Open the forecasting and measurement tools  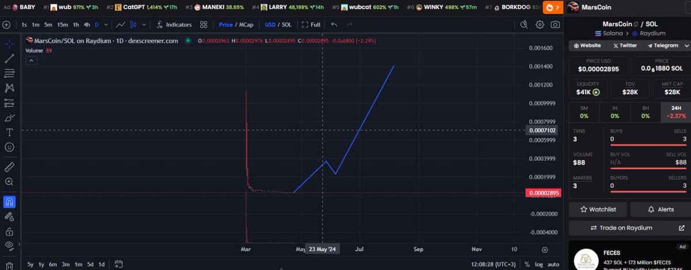coord(9,103)
